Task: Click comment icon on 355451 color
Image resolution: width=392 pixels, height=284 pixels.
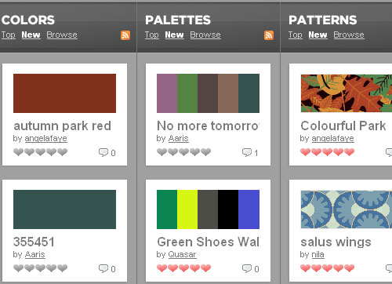Action: (x=103, y=268)
